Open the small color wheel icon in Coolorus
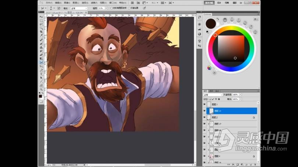 pyautogui.click(x=209, y=68)
